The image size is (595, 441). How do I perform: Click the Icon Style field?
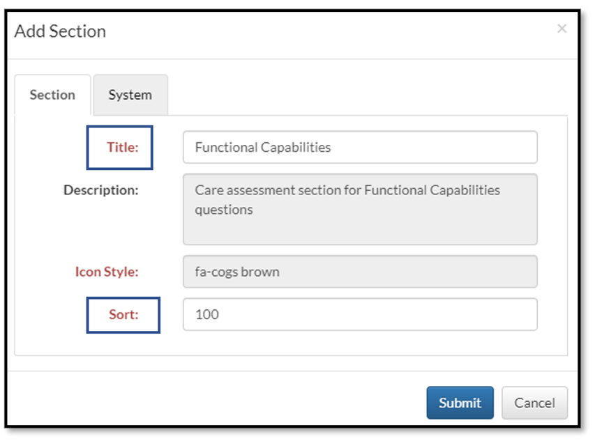(x=360, y=272)
